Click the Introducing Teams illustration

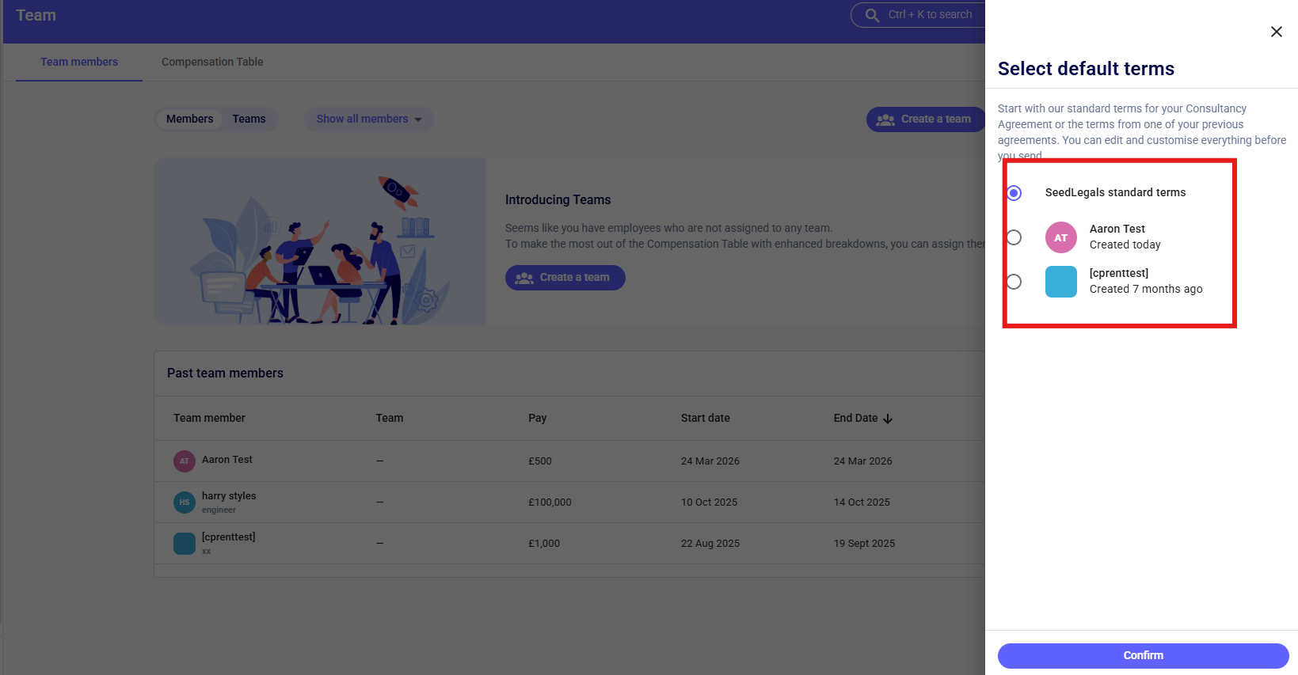pos(320,241)
